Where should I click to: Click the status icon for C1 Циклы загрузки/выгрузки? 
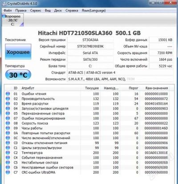(x=8, y=148)
